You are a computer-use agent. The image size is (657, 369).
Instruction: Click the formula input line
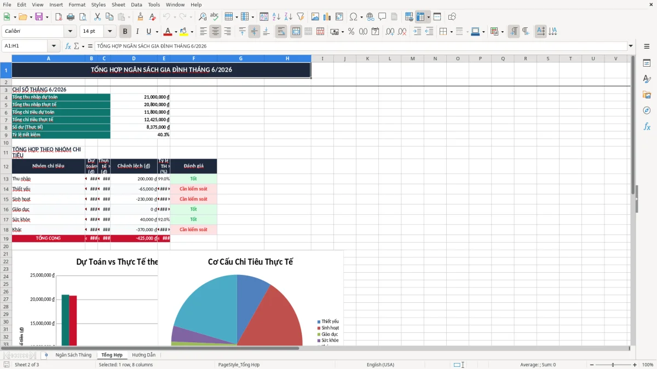coord(360,46)
